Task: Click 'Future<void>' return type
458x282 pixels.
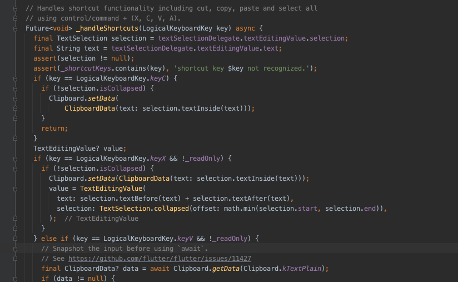Action: click(49, 28)
